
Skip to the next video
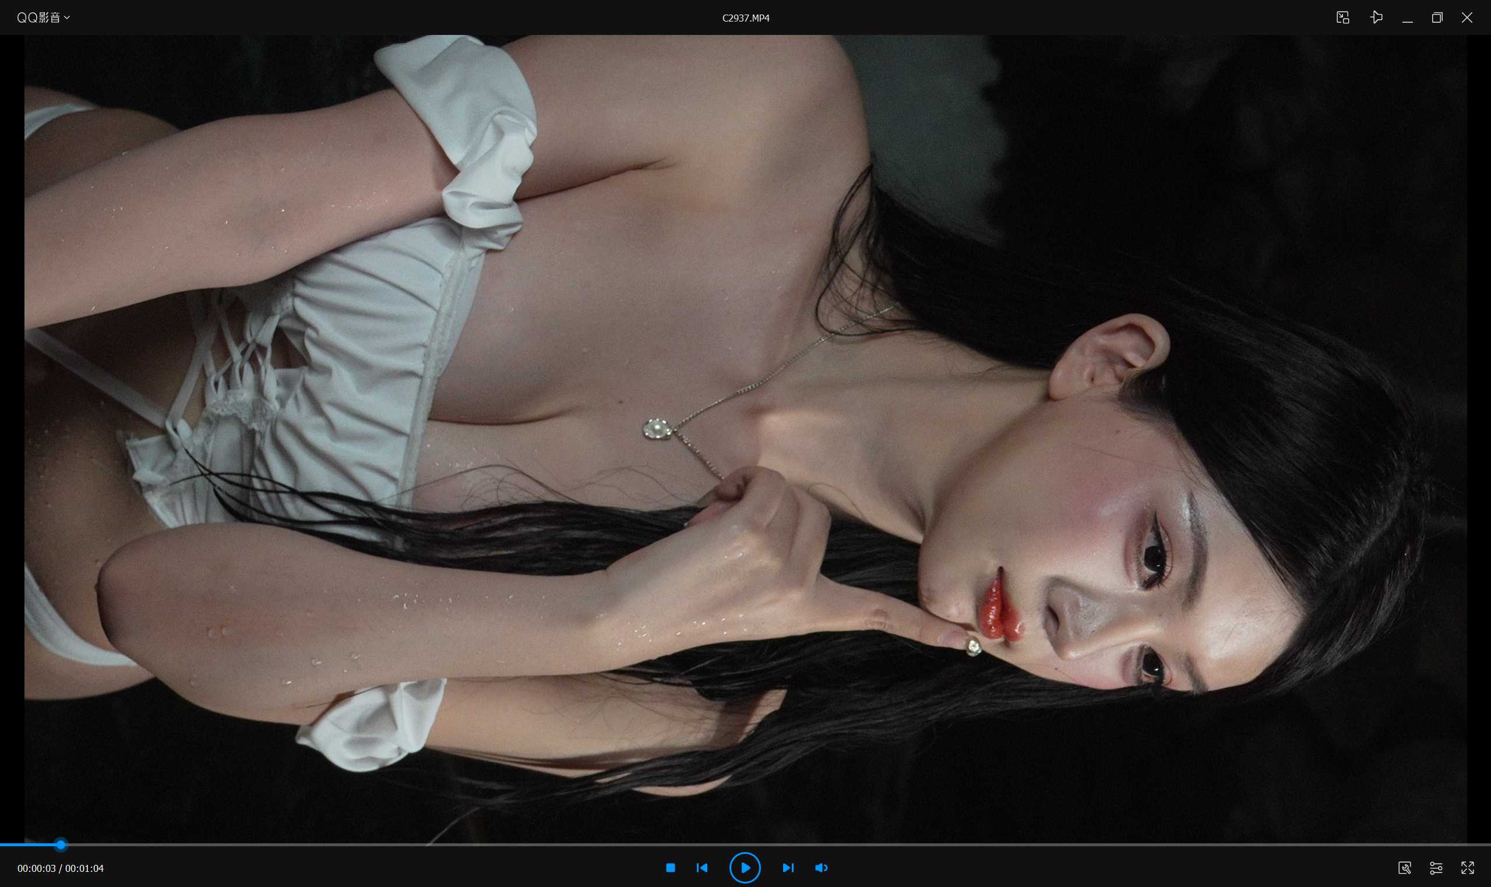(x=788, y=867)
